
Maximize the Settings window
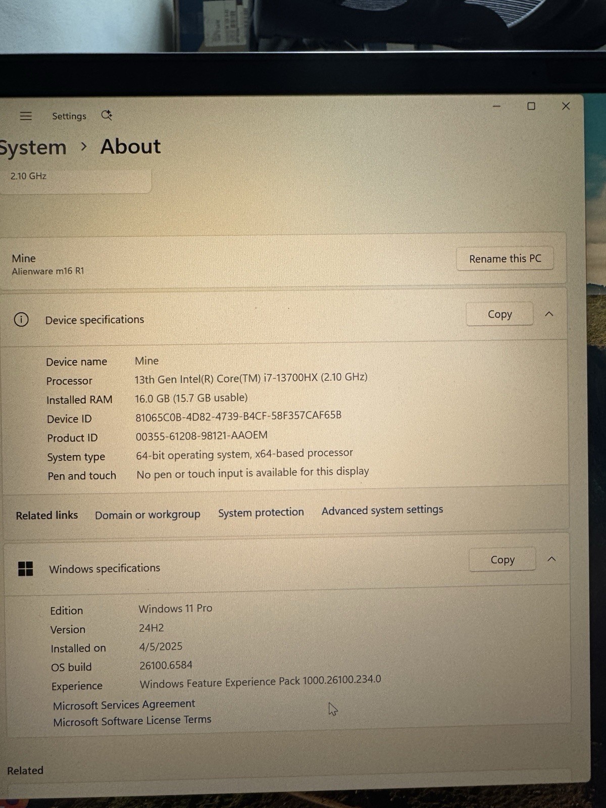pyautogui.click(x=531, y=106)
